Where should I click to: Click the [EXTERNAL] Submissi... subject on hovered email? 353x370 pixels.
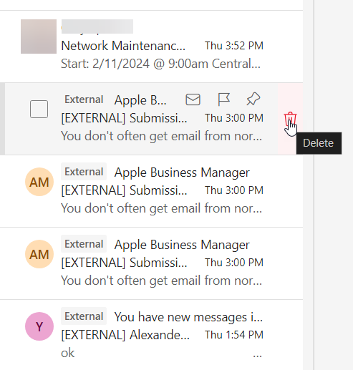(x=124, y=118)
